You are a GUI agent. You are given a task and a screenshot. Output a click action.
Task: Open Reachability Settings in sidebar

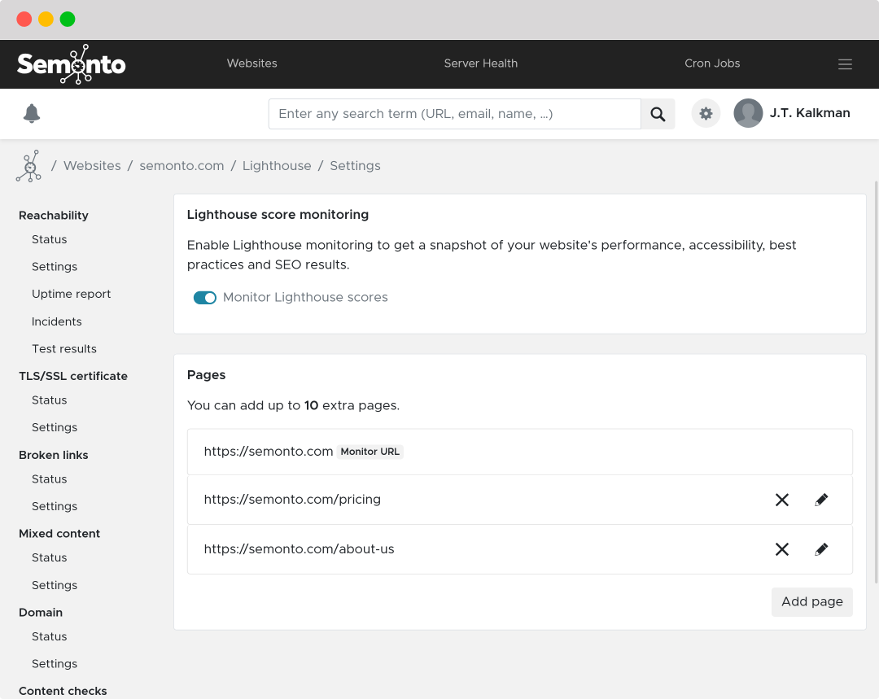tap(55, 267)
